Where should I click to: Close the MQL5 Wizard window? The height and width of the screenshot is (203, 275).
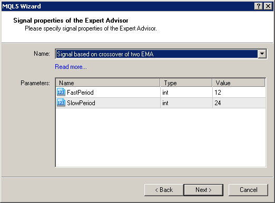coord(268,6)
